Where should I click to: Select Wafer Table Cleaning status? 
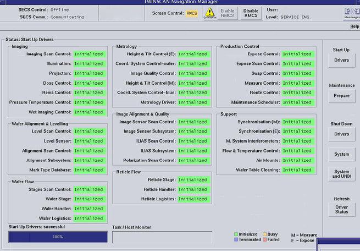click(x=298, y=170)
